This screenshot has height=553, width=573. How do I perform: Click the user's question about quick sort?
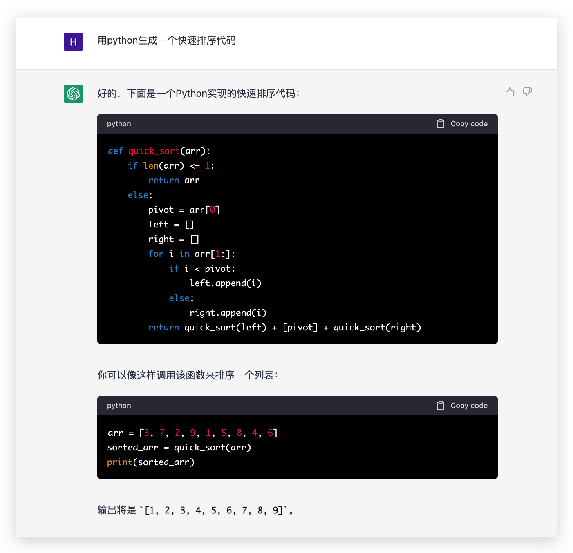[166, 40]
